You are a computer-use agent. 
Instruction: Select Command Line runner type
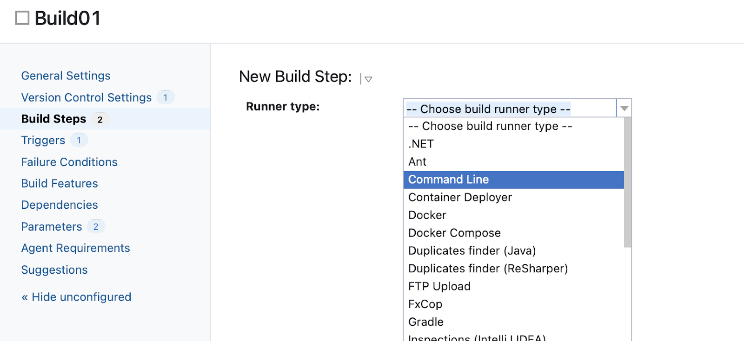tap(448, 180)
